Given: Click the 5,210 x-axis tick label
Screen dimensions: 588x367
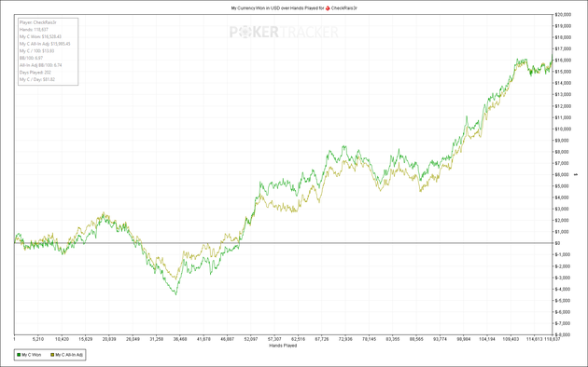Looking at the screenshot, I should point(38,339).
